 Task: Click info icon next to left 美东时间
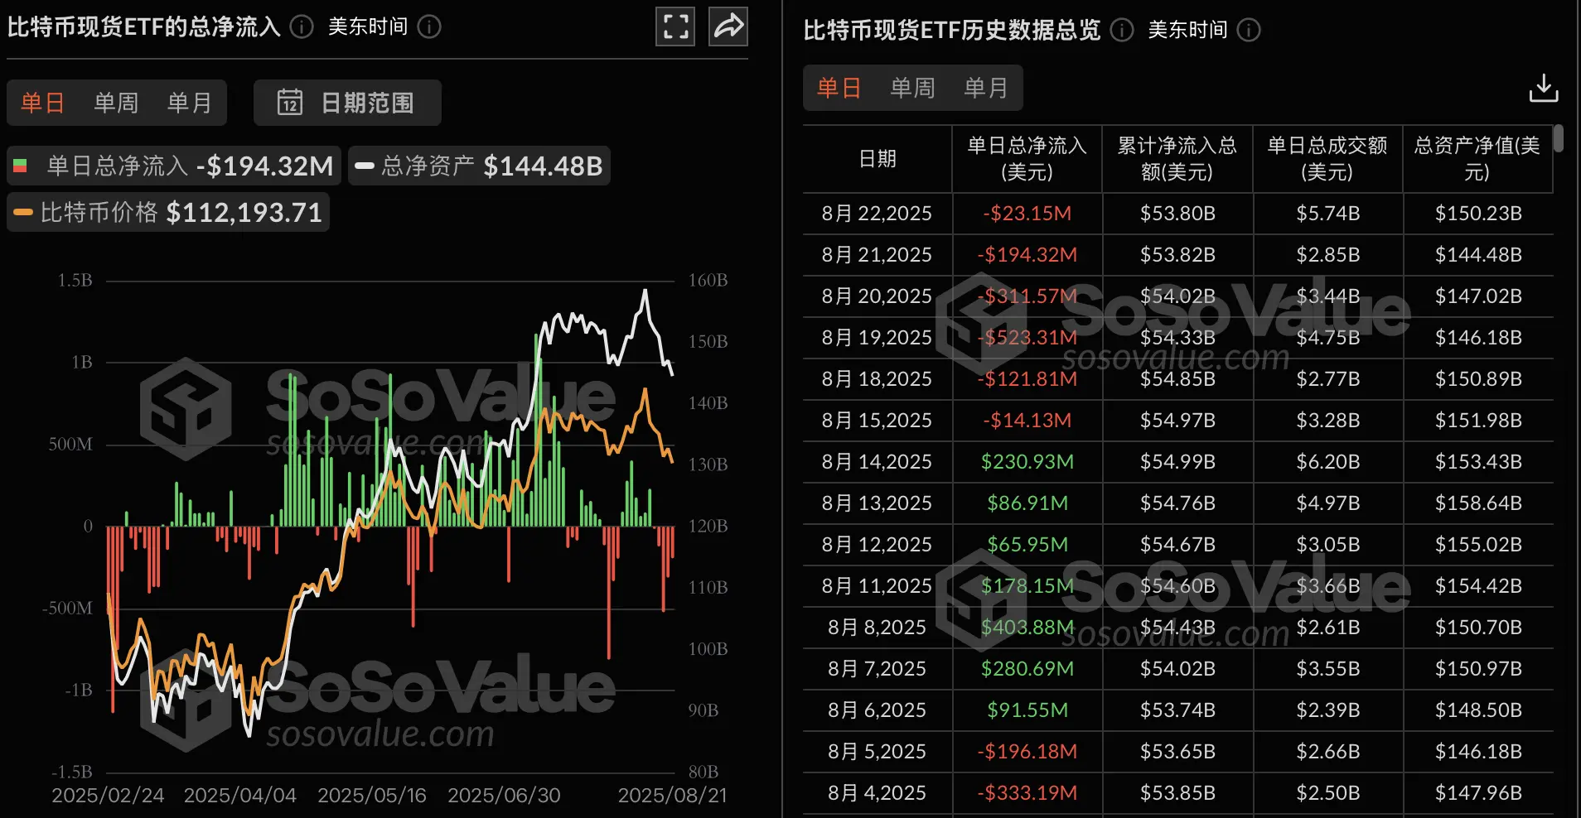click(x=429, y=27)
